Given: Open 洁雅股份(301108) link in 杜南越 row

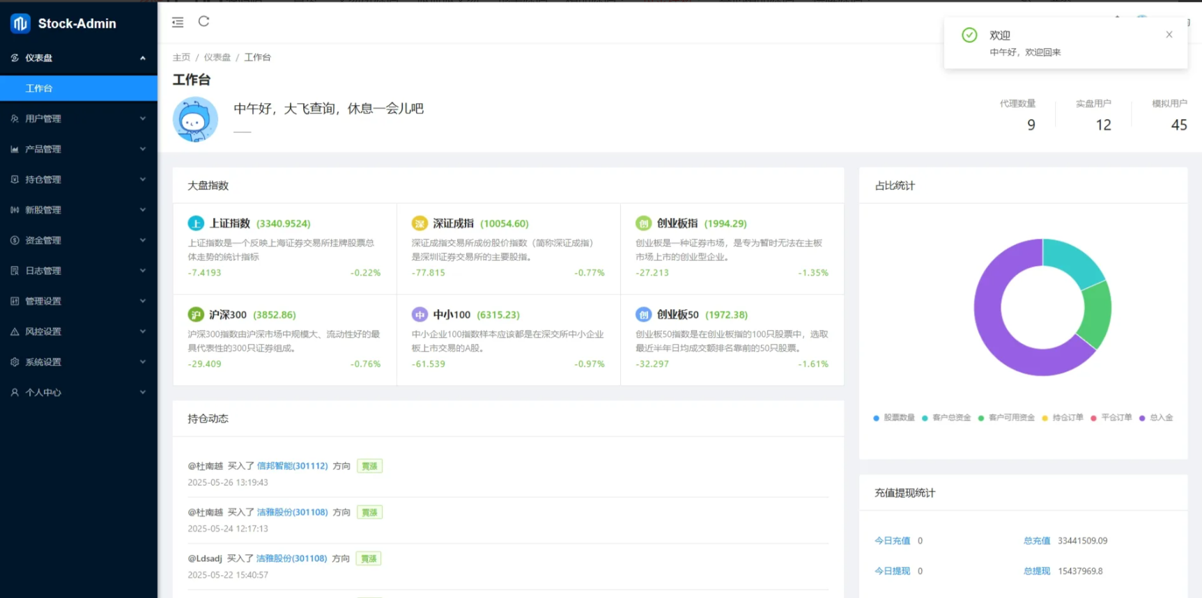Looking at the screenshot, I should 292,512.
